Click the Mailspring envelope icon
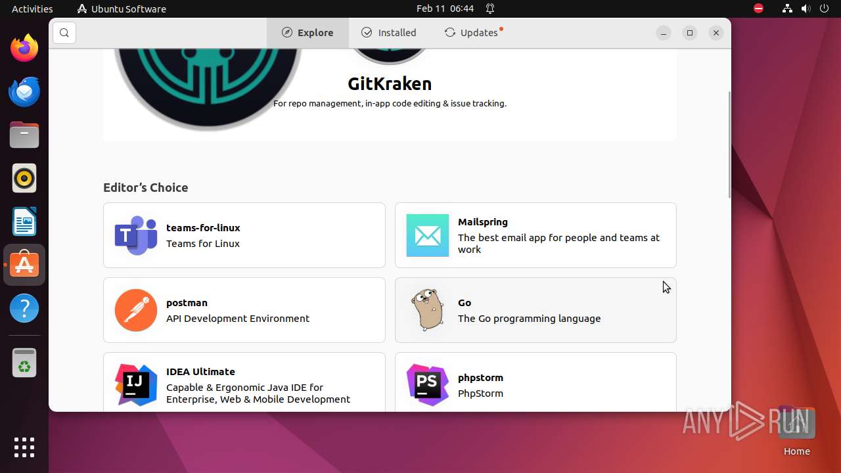The image size is (841, 473). pos(428,235)
